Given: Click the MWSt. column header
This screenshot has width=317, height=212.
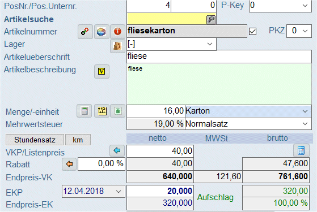Looking at the screenshot, I should pos(218,139).
